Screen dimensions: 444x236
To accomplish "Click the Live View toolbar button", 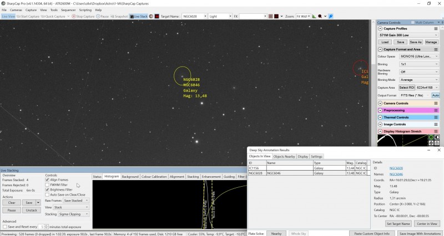I will point(8,17).
